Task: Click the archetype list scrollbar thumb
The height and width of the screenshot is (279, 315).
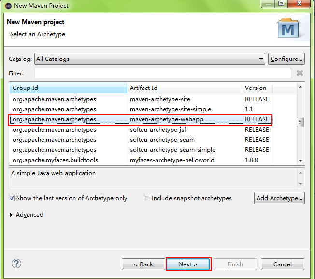Action: click(301, 122)
